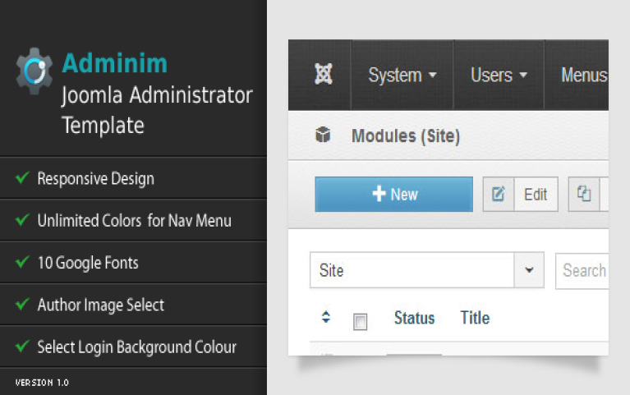Screen dimensions: 630x395
Task: Click the Edit button label
Action: point(536,195)
